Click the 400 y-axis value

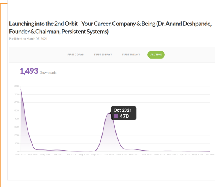(x=17, y=119)
